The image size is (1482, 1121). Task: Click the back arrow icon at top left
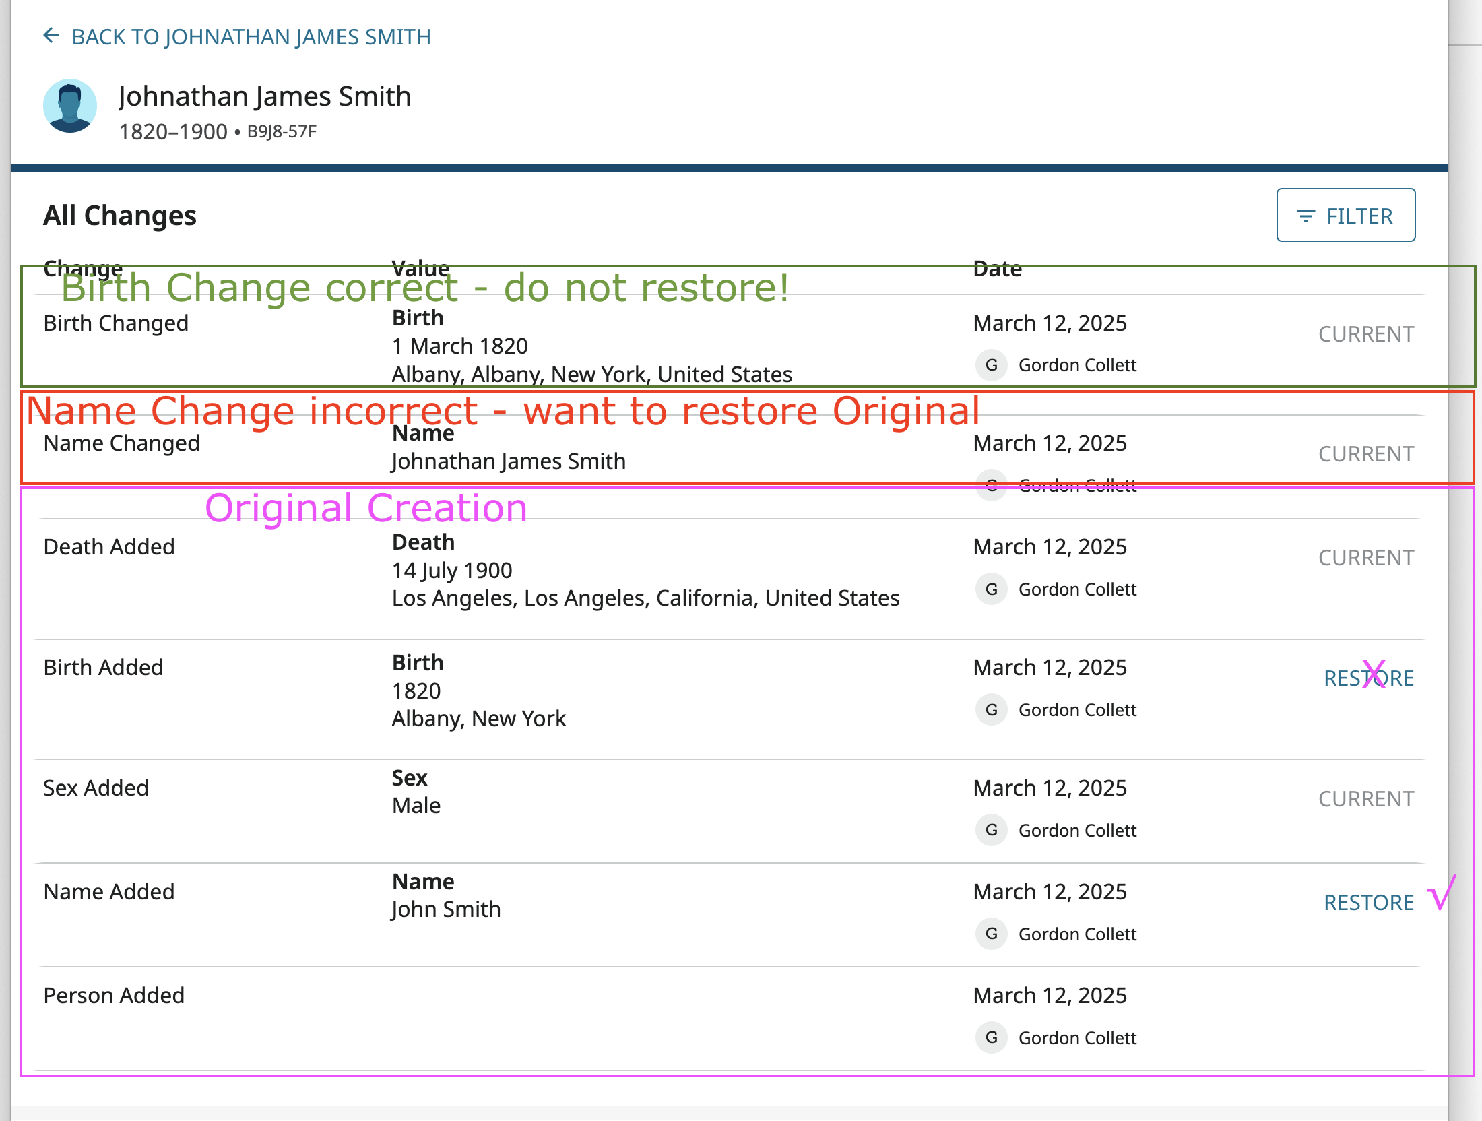coord(51,35)
